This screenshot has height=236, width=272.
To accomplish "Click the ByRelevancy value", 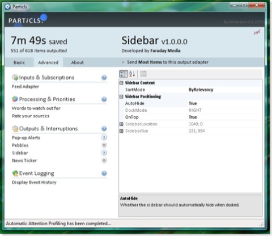I will 201,90.
